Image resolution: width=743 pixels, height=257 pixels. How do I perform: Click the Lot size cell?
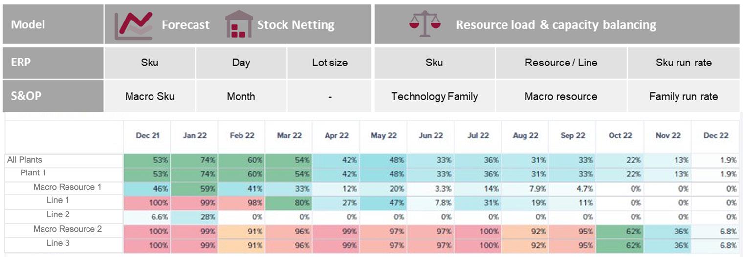tap(330, 63)
